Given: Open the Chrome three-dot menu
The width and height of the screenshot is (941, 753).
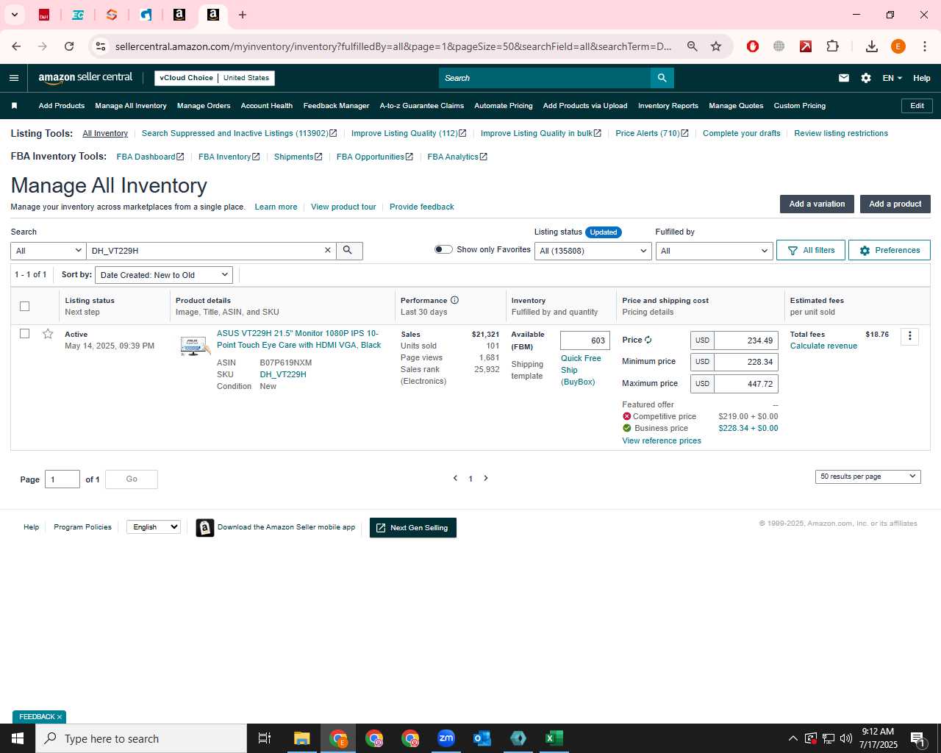Looking at the screenshot, I should [x=924, y=46].
